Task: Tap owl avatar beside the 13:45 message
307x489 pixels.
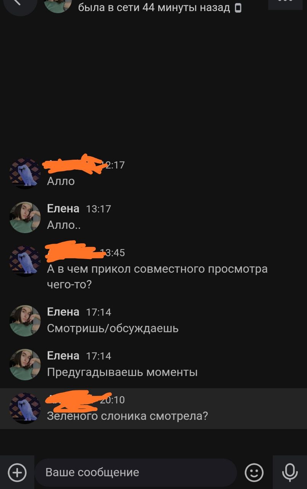Action: (25, 261)
